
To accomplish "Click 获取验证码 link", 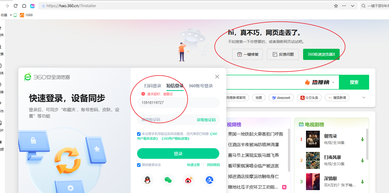I will click(206, 120).
